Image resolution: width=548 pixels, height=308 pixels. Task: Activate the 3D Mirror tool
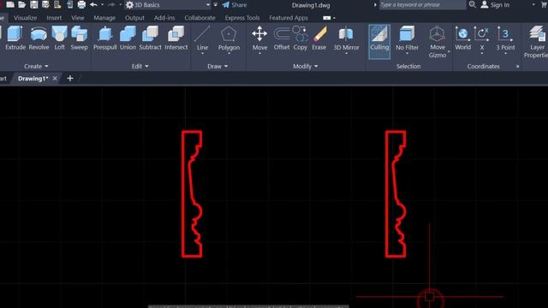[346, 38]
